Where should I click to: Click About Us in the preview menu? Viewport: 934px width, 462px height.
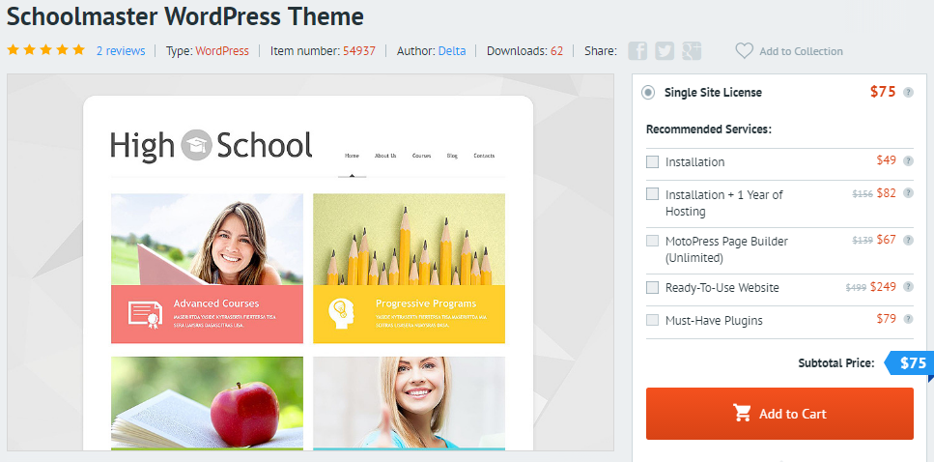pos(385,156)
